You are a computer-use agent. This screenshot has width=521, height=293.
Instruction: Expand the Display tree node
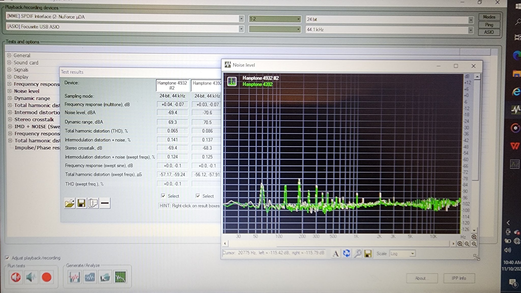[9, 76]
